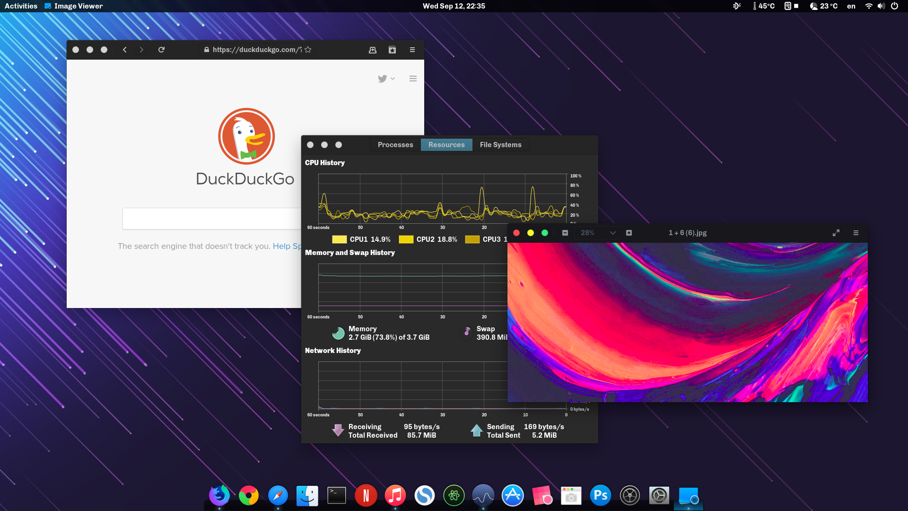Follow the Help Spread link on DuckDuckGo

pyautogui.click(x=287, y=246)
